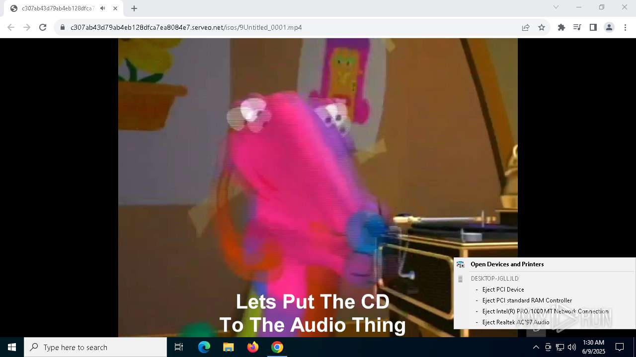Show hidden tray icons chevron
The height and width of the screenshot is (357, 636).
[x=536, y=347]
